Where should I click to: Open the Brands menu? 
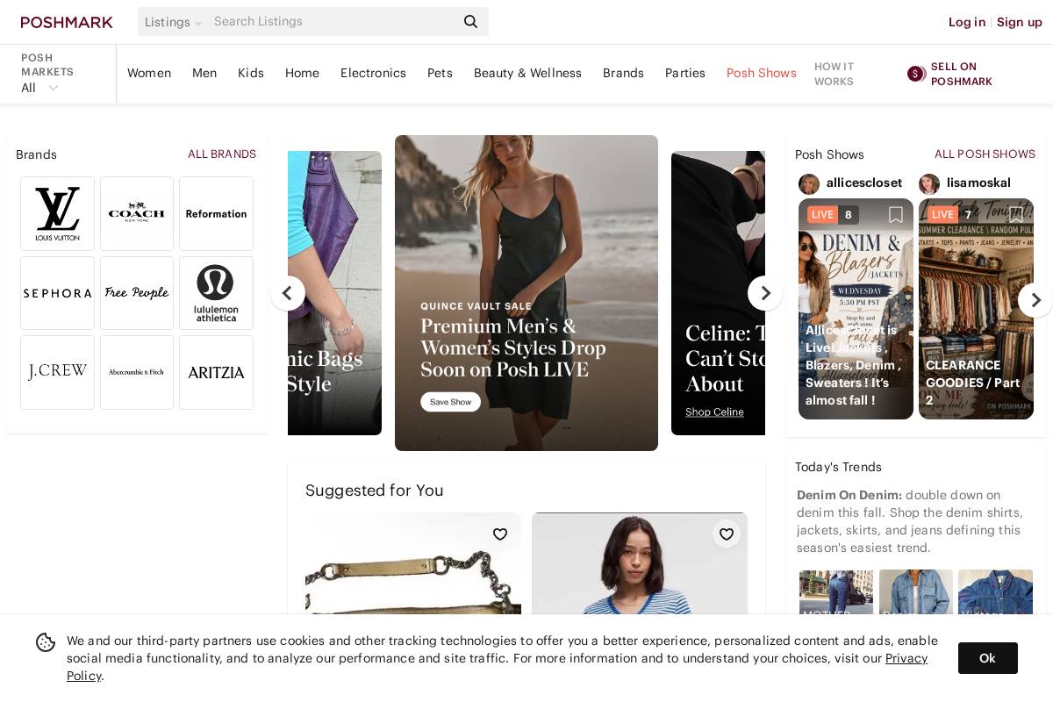(623, 73)
